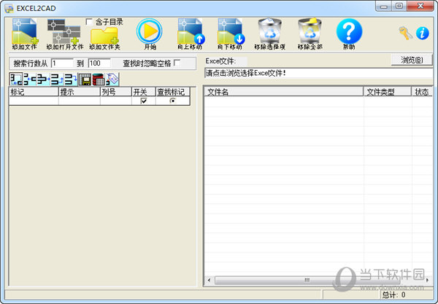Remove selected items (移除选择项) trash icon
Viewport: 438px width, 304px height.
pos(270,34)
